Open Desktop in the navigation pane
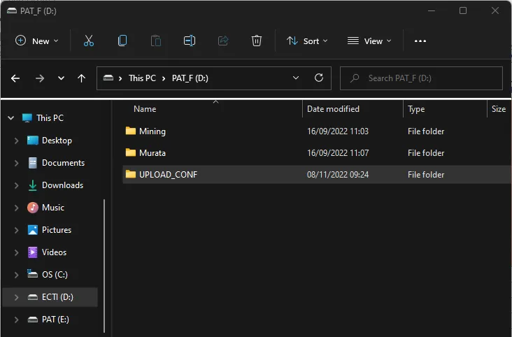Viewport: 512px width, 337px height. coord(57,141)
